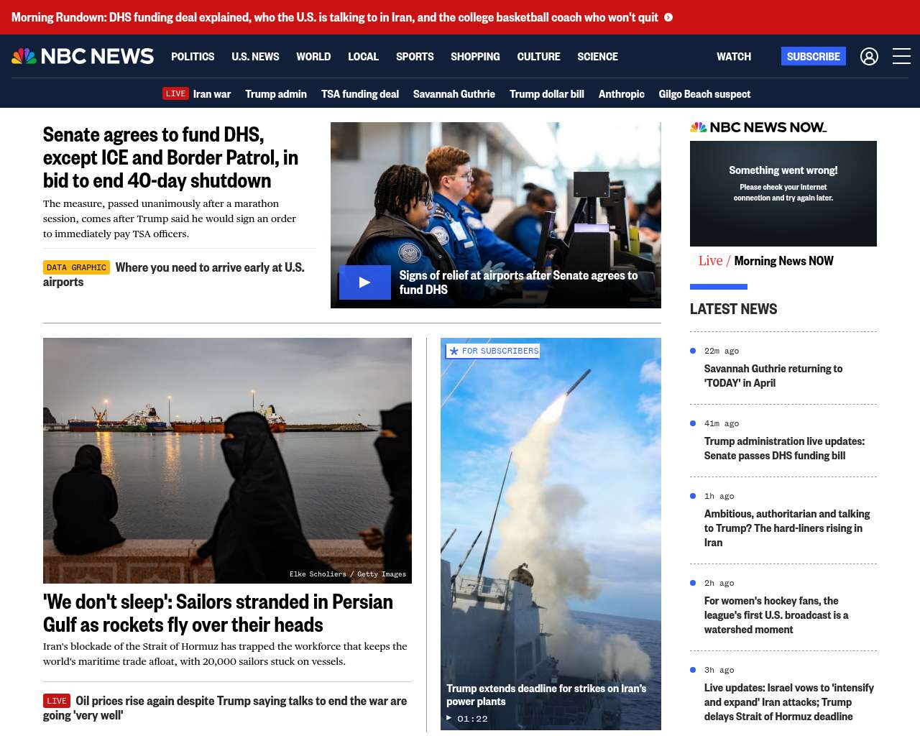The width and height of the screenshot is (920, 736).
Task: Click the '22m ago' timestamp
Action: point(722,351)
